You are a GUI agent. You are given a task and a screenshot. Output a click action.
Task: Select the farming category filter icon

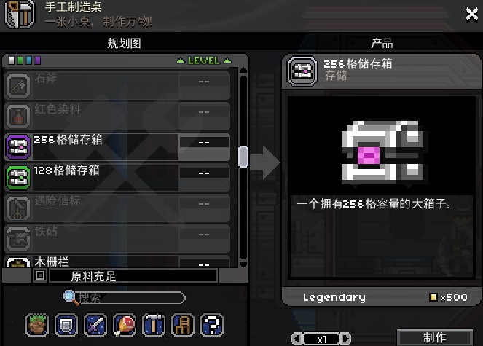(37, 324)
